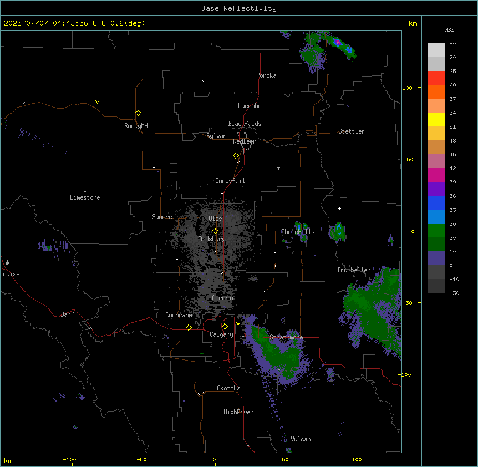Select the Drumheller label
The width and height of the screenshot is (478, 467).
pos(354,270)
